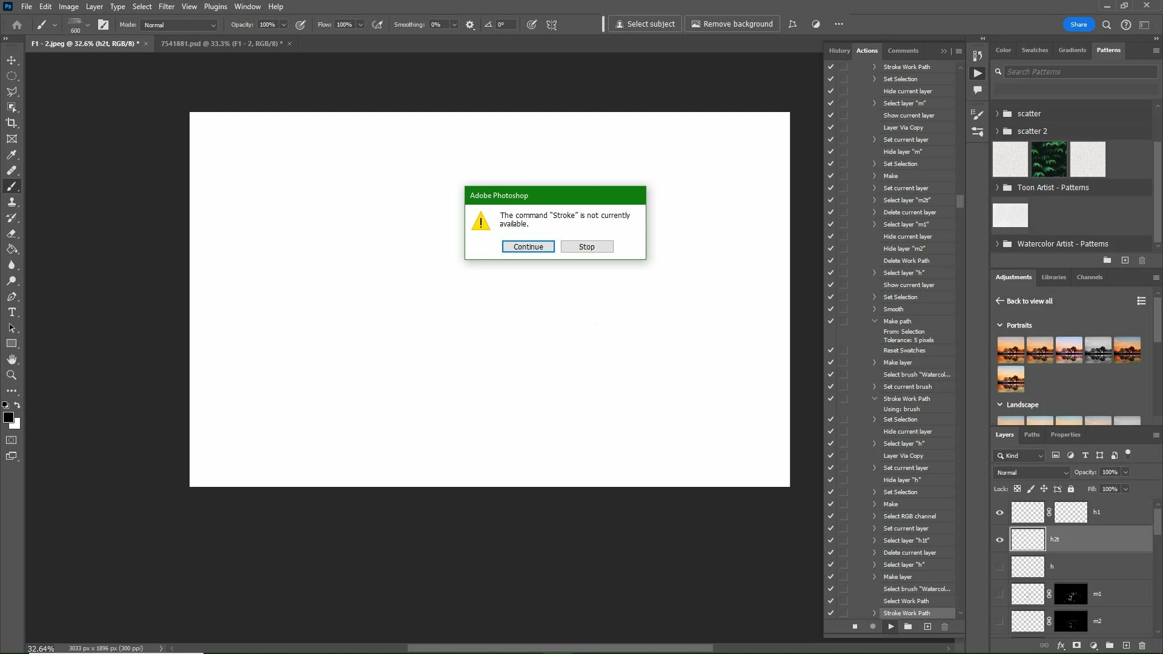Collapse the Portraits adjustments section
Viewport: 1163px width, 654px height.
[999, 325]
